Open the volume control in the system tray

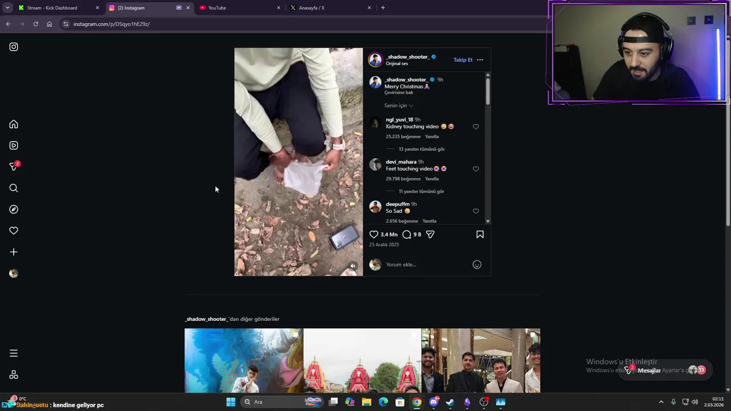pos(695,402)
